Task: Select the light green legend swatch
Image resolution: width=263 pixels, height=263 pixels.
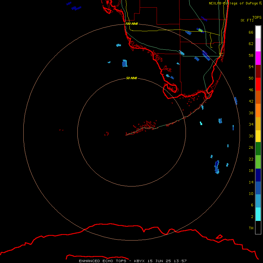Action: click(258, 162)
